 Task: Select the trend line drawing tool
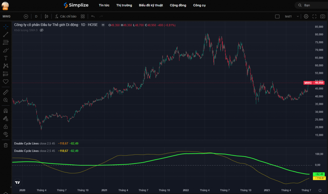(x=5, y=34)
